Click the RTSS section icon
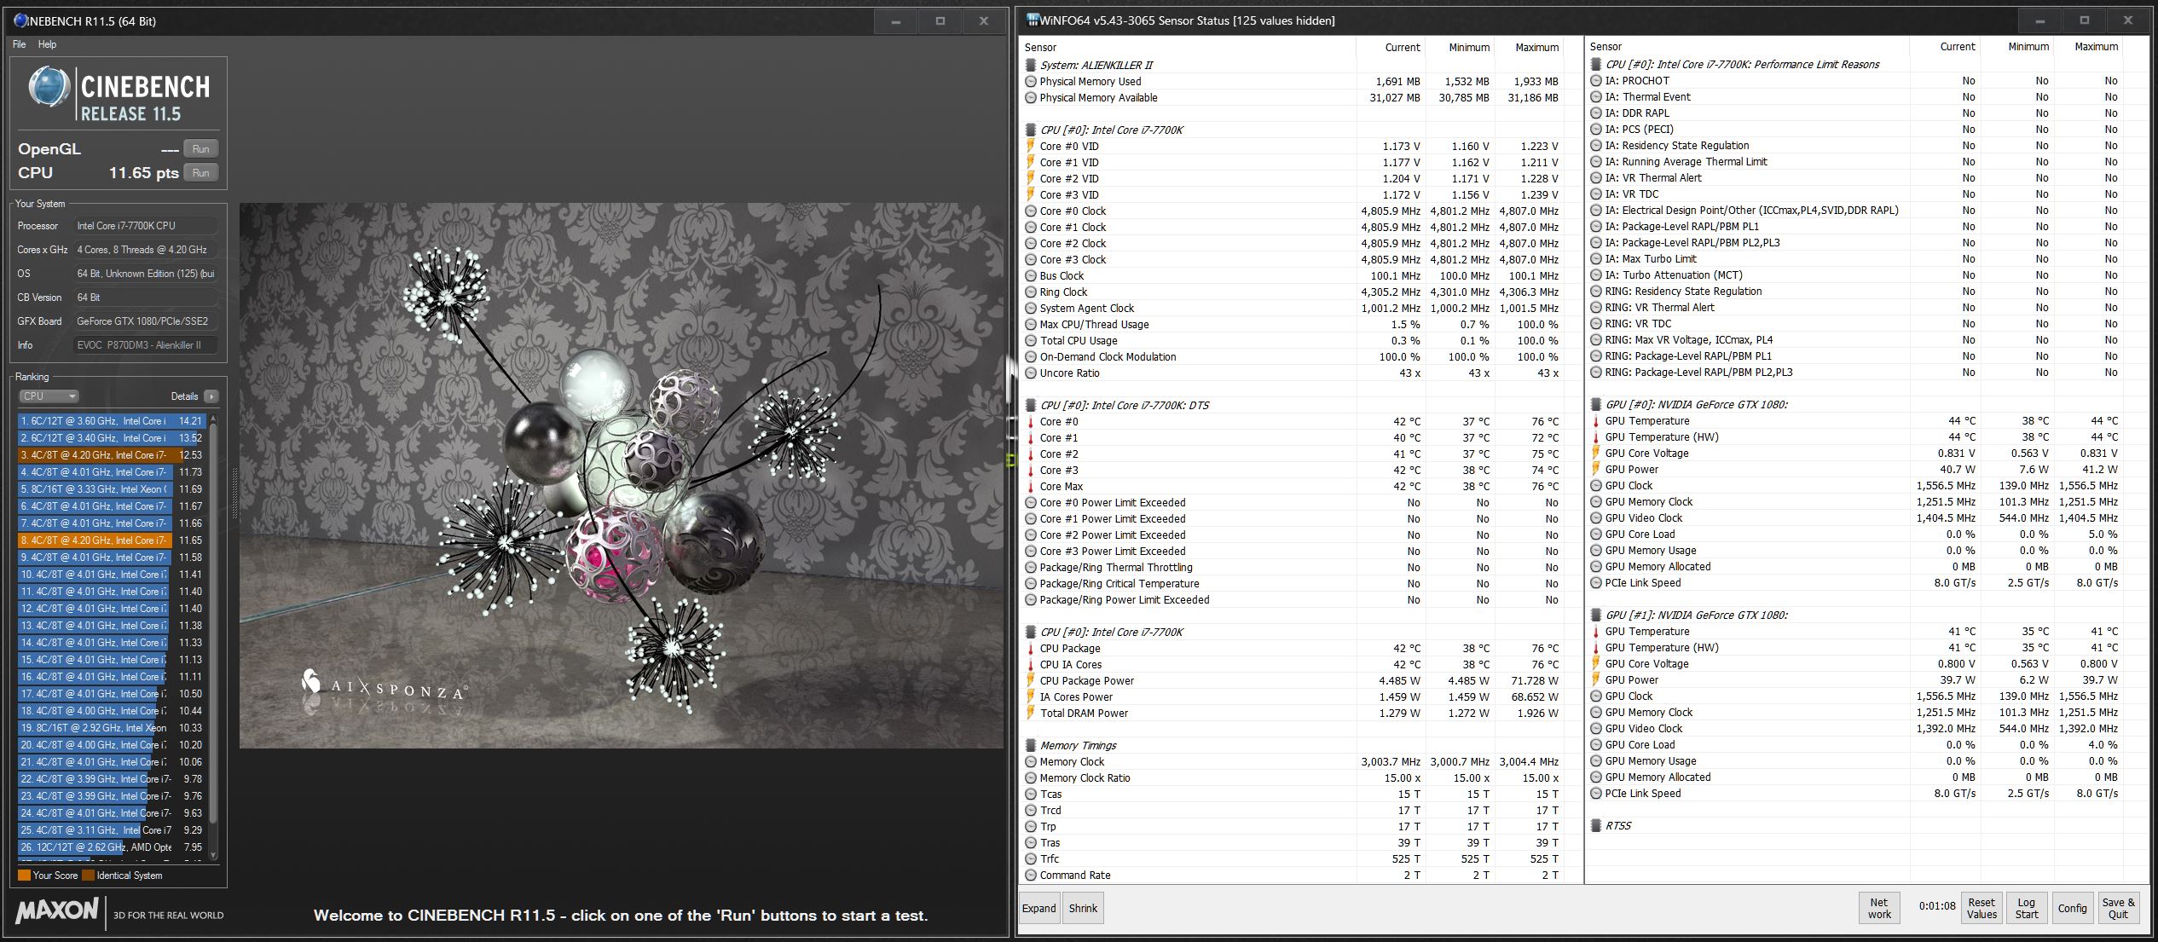The height and width of the screenshot is (942, 2158). tap(1596, 825)
